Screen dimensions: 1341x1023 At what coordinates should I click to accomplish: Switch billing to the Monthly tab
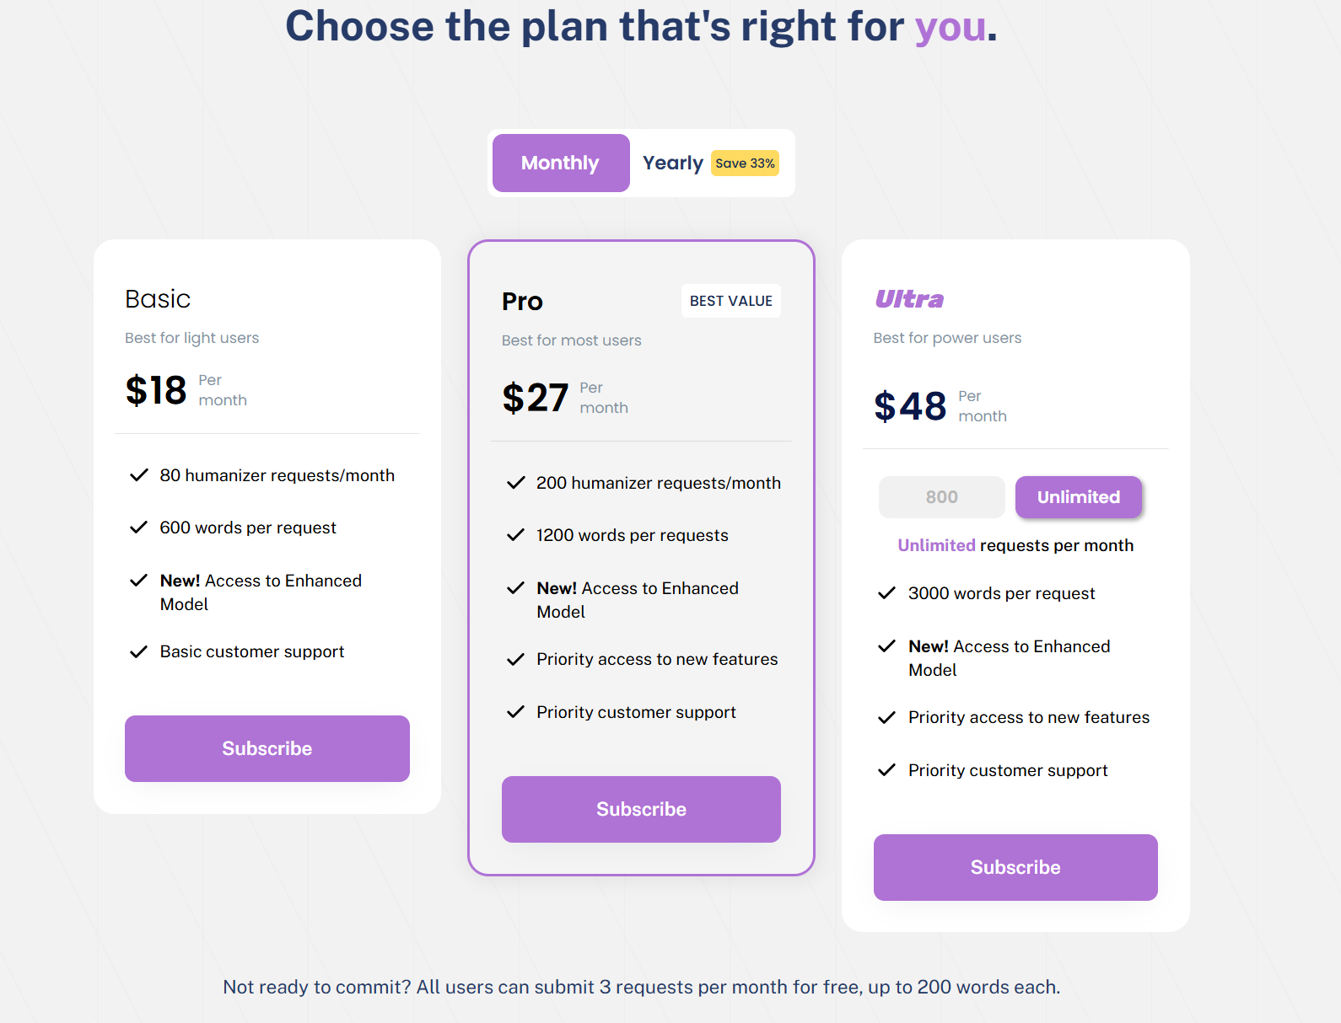click(560, 163)
